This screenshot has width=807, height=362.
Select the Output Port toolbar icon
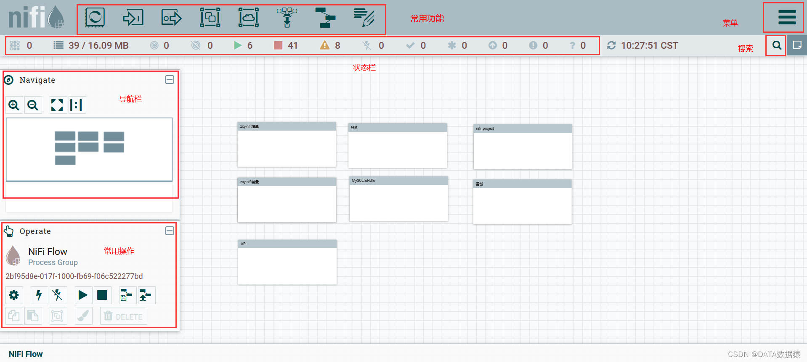pos(171,18)
